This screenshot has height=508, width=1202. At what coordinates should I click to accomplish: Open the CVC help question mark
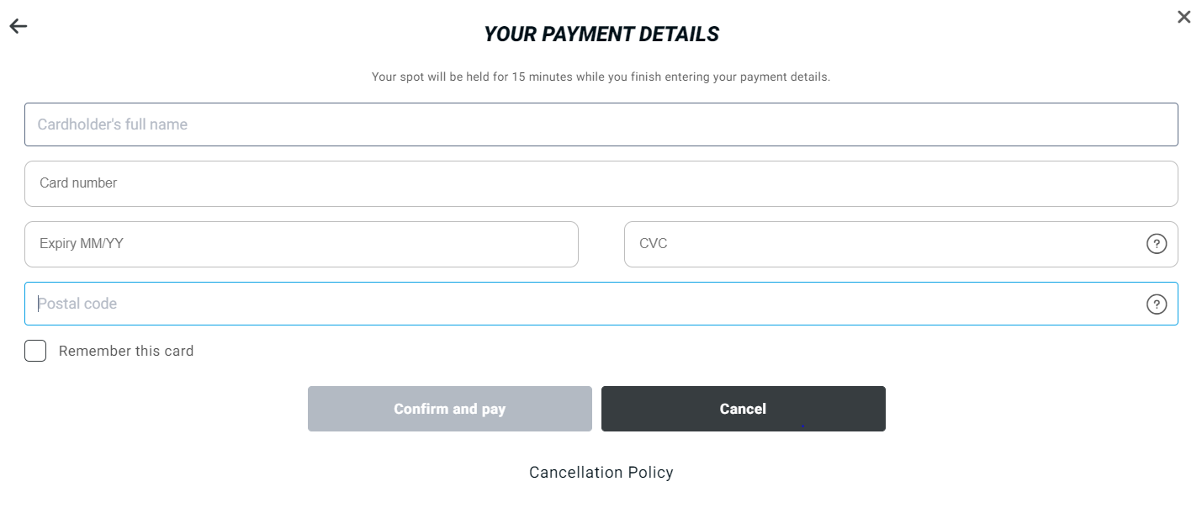pyautogui.click(x=1157, y=244)
